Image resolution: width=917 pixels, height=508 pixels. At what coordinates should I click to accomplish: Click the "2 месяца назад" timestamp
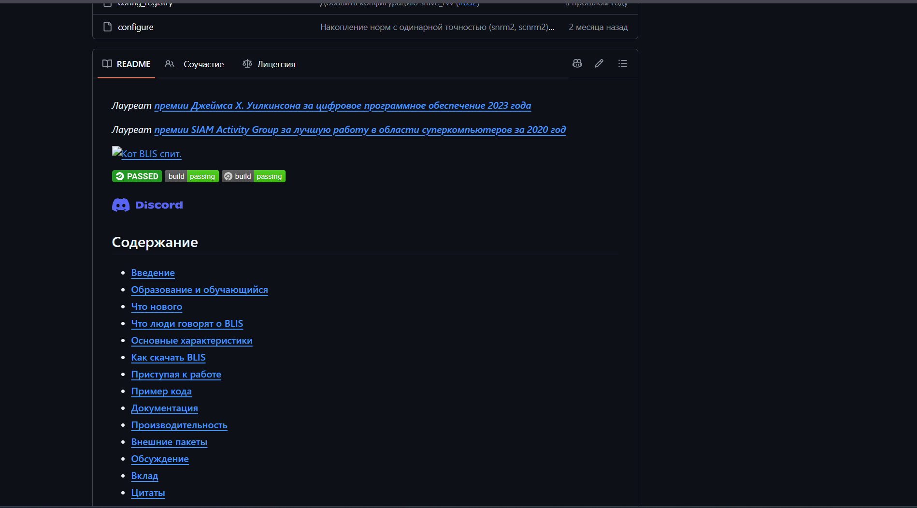click(598, 27)
